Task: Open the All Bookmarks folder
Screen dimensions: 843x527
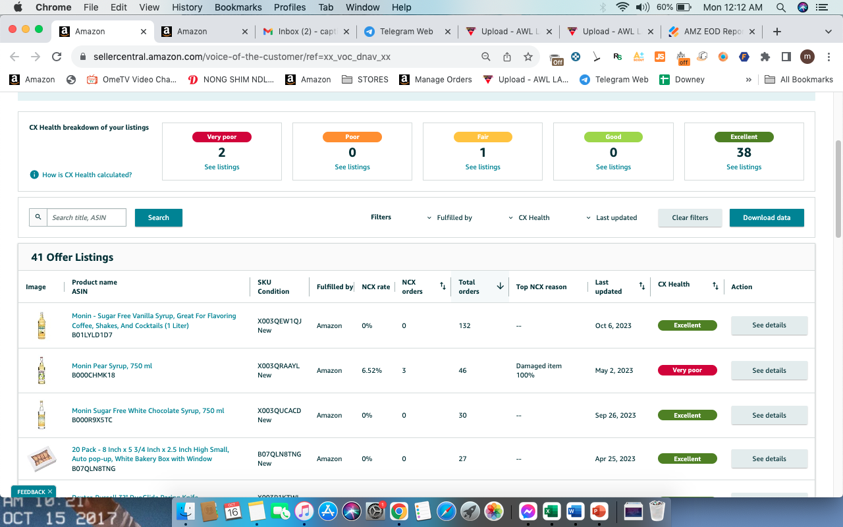Action: 799,79
